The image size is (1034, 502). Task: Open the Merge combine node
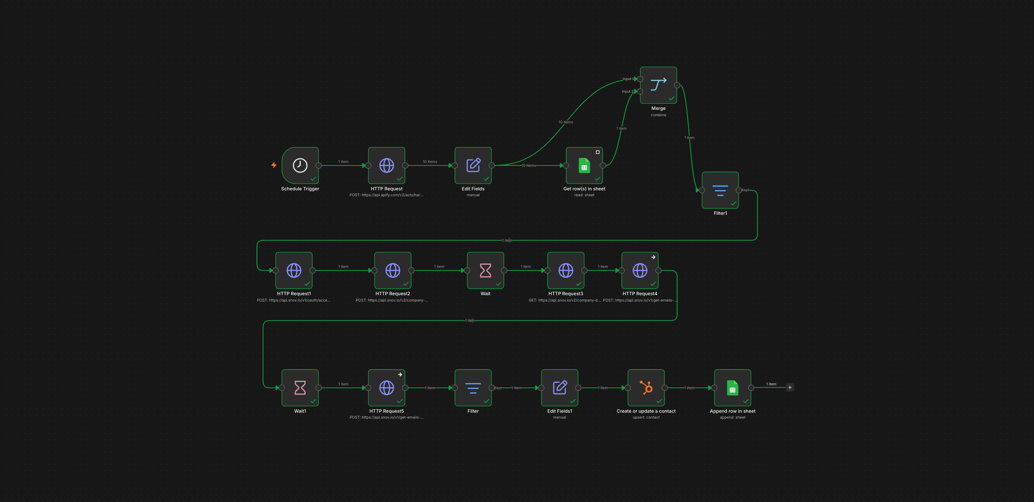[659, 85]
